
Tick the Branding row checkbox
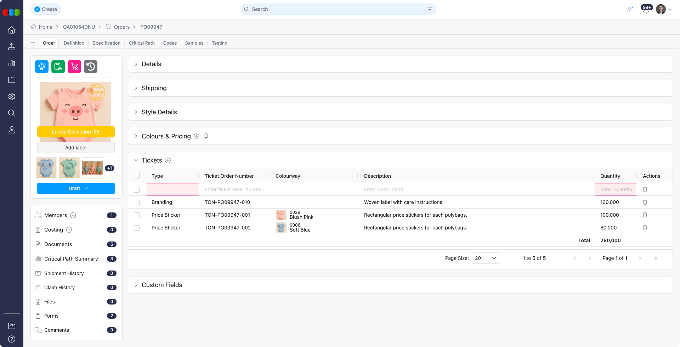pyautogui.click(x=137, y=203)
